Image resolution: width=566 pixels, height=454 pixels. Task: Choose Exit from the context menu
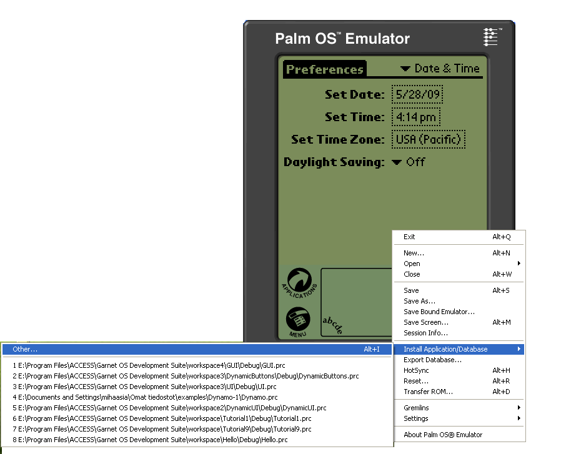coord(459,237)
